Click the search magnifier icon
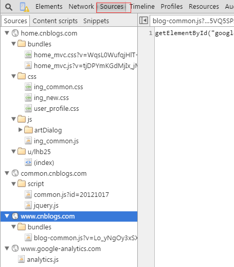 point(9,7)
